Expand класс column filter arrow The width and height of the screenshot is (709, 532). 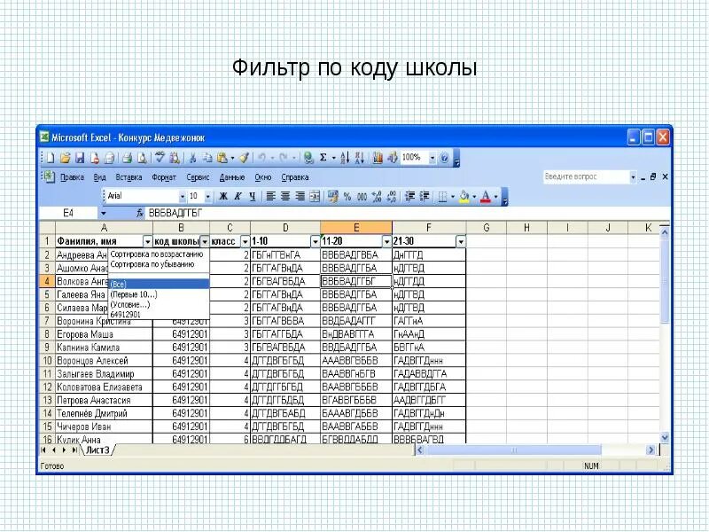245,241
